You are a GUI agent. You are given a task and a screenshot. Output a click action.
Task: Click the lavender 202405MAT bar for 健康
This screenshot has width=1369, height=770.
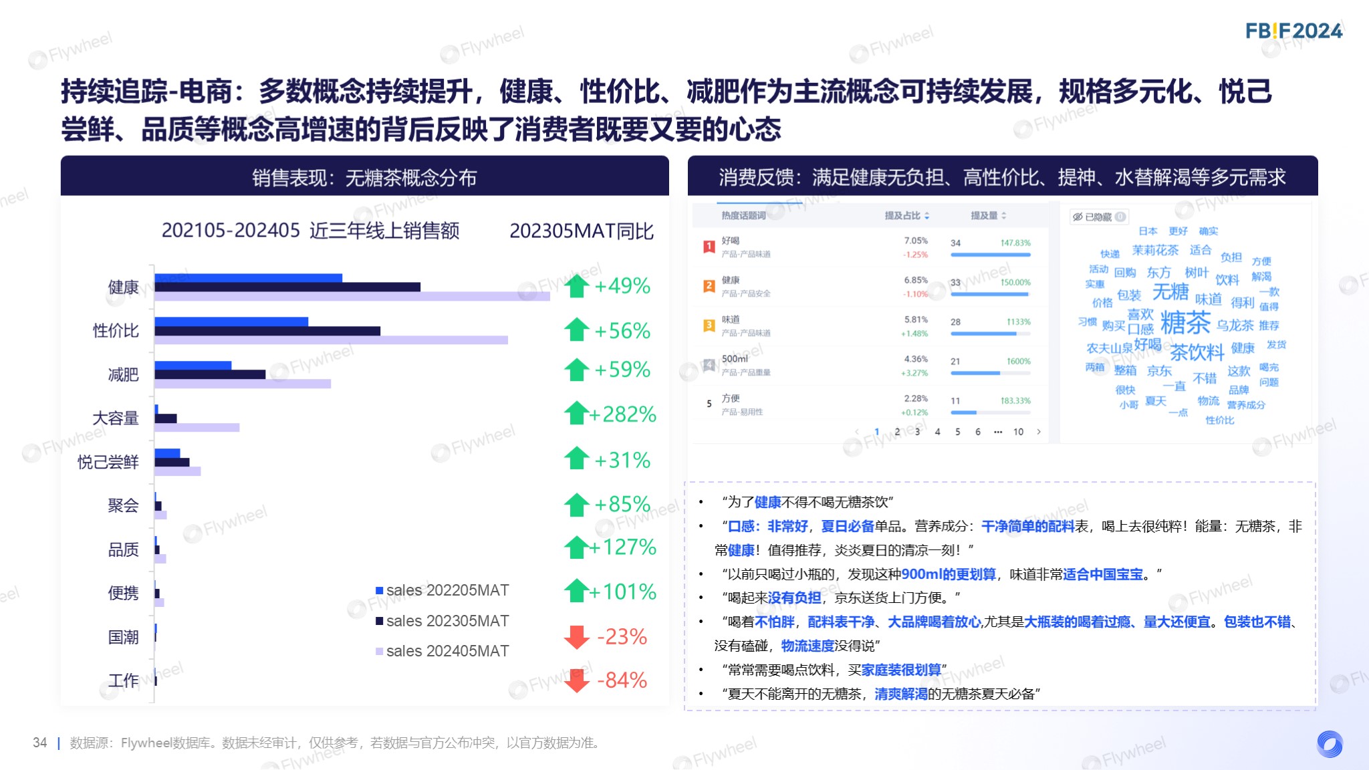pos(352,296)
